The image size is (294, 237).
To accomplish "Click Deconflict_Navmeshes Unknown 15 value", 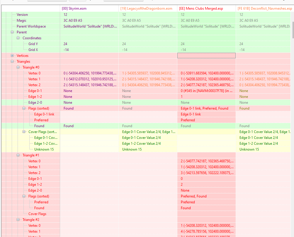I will (x=249, y=149).
